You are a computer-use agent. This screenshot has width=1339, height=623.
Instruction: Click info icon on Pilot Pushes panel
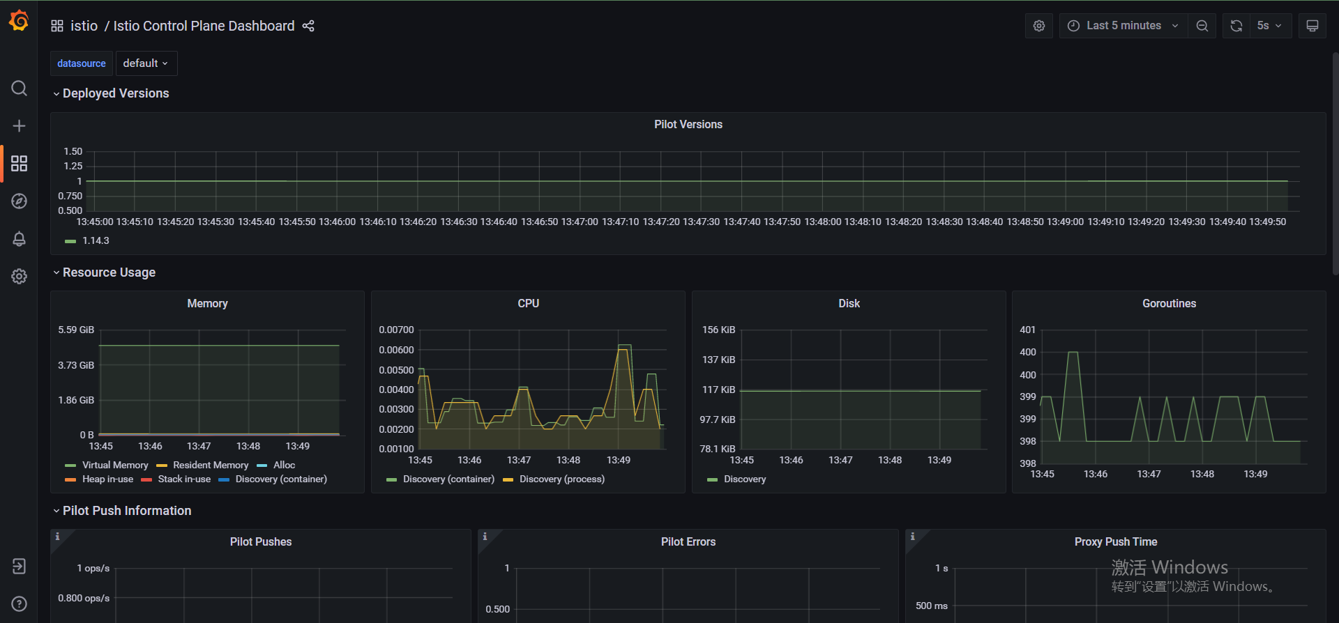[x=58, y=537]
